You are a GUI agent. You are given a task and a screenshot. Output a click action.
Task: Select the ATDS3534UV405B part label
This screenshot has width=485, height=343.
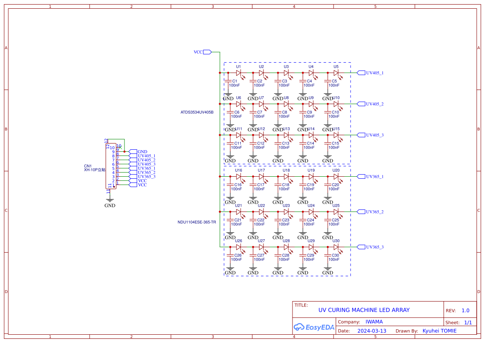pyautogui.click(x=197, y=112)
